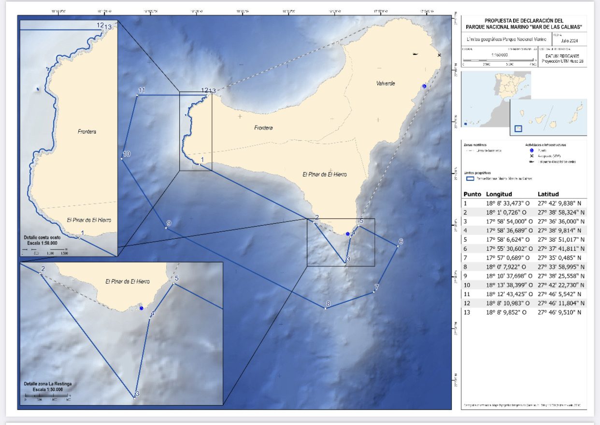Click longitude cell 18° 8' 10,983" O
The image size is (600, 425).
point(509,303)
